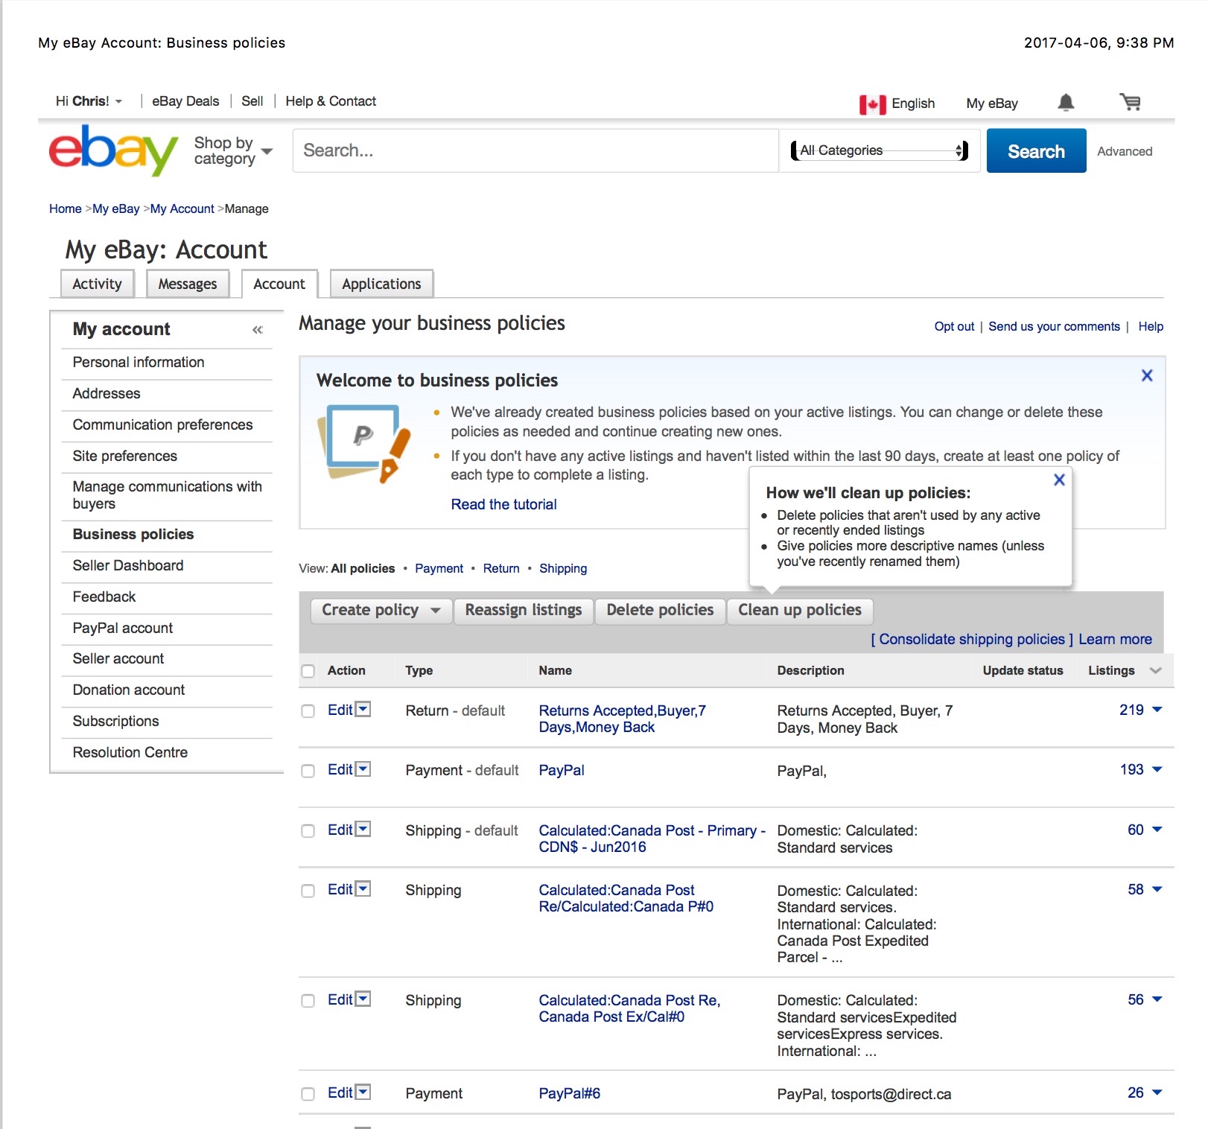Switch to the Messages tab

(x=188, y=284)
